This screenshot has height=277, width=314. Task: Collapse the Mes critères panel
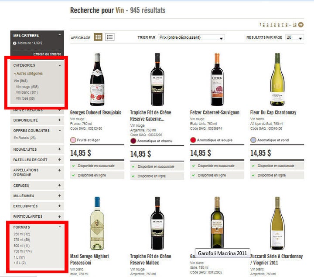click(x=60, y=35)
